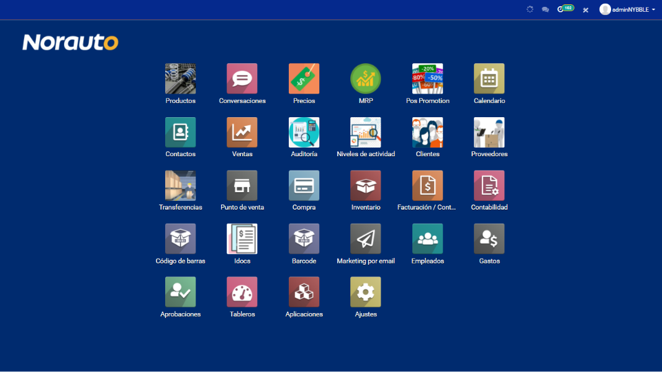Click the adminNYBBLE user avatar
The height and width of the screenshot is (372, 662).
(605, 9)
